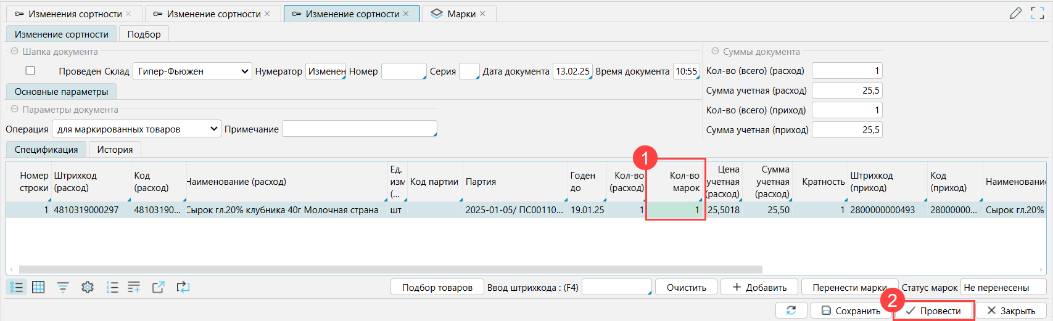This screenshot has height=321, width=1053.
Task: Collapse the Шапка документа section
Action: coord(15,52)
